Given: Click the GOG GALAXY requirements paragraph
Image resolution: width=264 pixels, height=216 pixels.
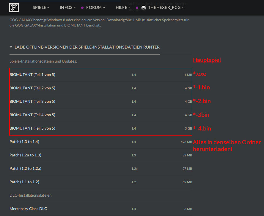Looking at the screenshot, I should pyautogui.click(x=99, y=23).
